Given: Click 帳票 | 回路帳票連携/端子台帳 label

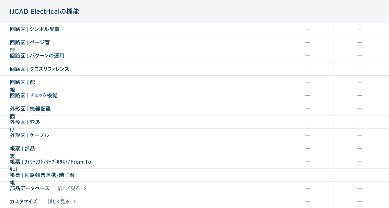Looking at the screenshot, I should pyautogui.click(x=42, y=175).
